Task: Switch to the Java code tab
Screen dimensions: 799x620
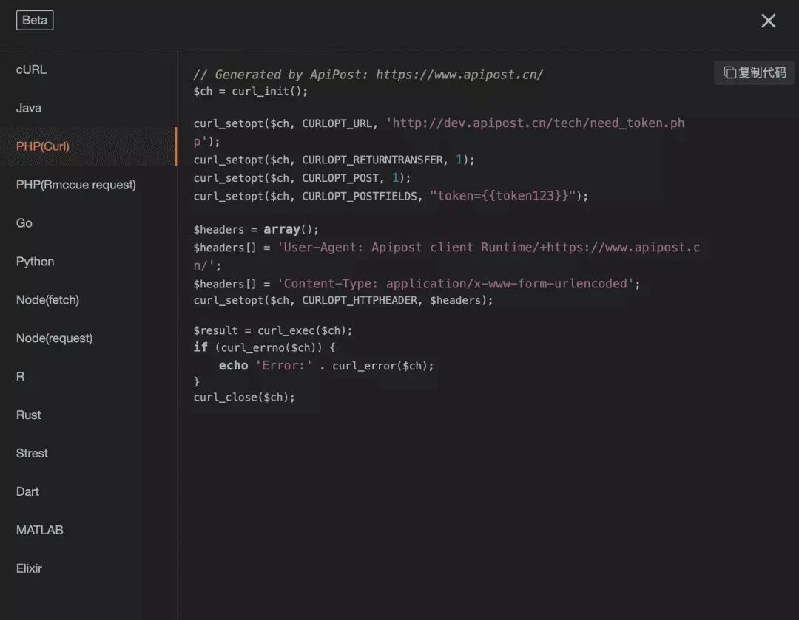Action: coord(88,108)
